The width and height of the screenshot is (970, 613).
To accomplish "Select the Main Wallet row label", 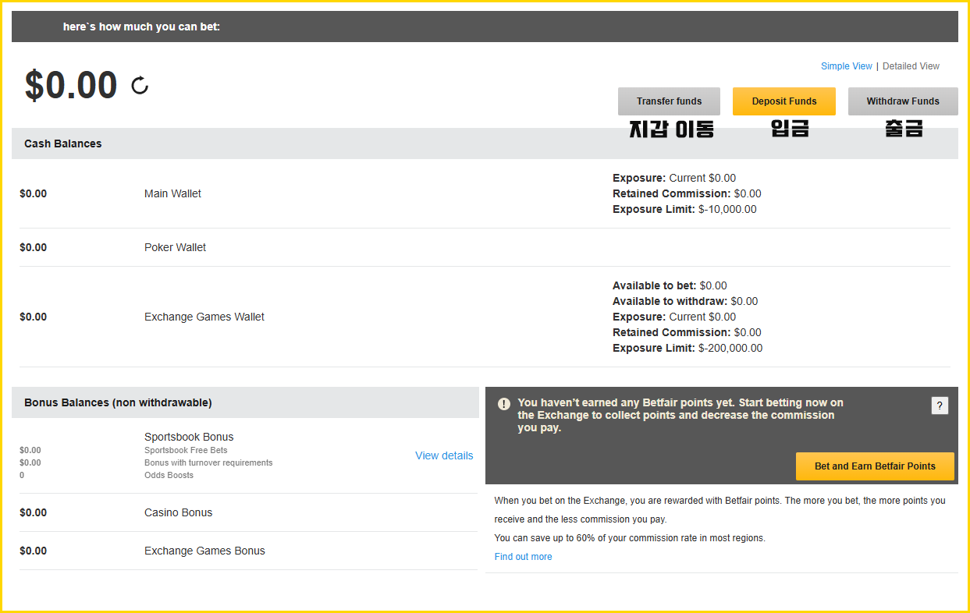I will [172, 193].
